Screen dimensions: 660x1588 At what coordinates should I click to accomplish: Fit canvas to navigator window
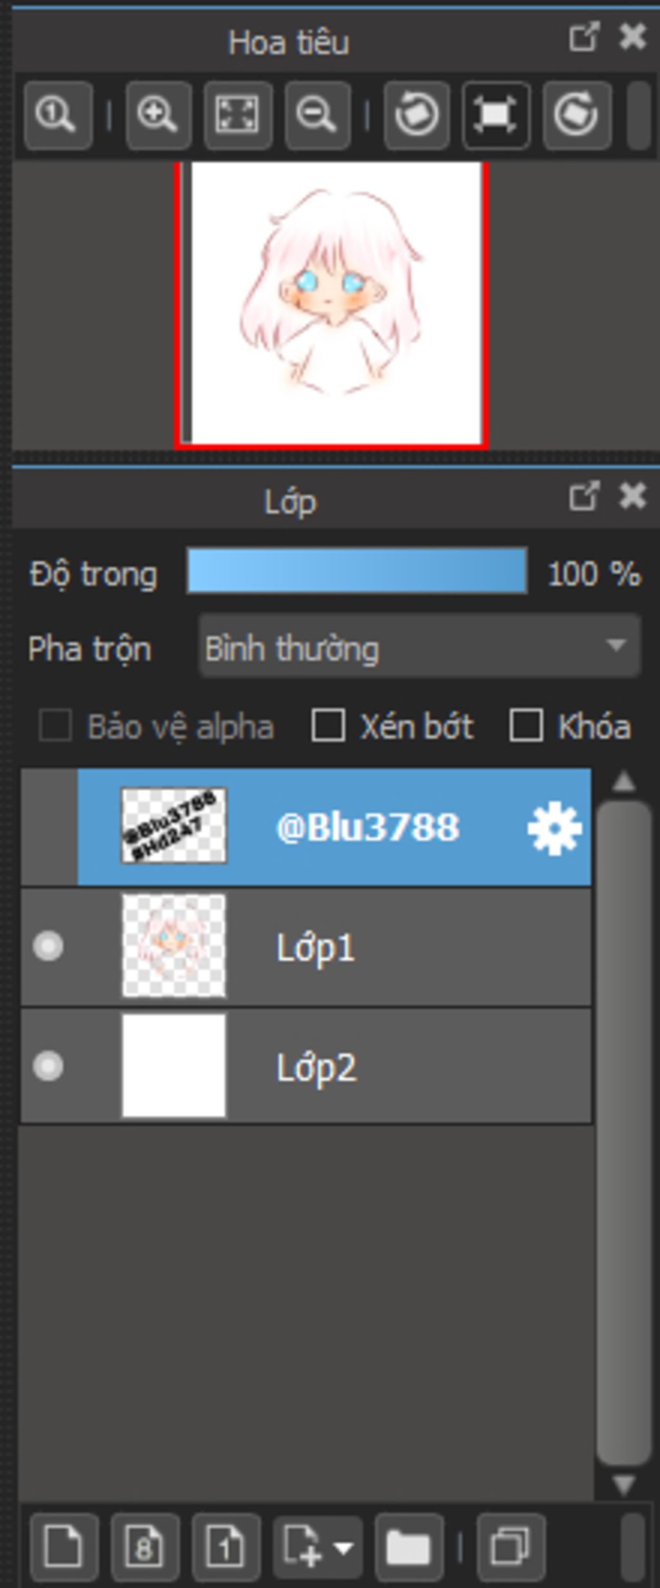(238, 115)
